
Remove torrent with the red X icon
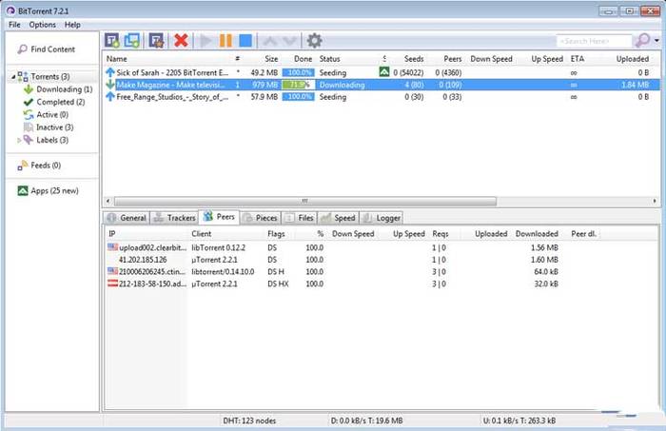tap(181, 41)
